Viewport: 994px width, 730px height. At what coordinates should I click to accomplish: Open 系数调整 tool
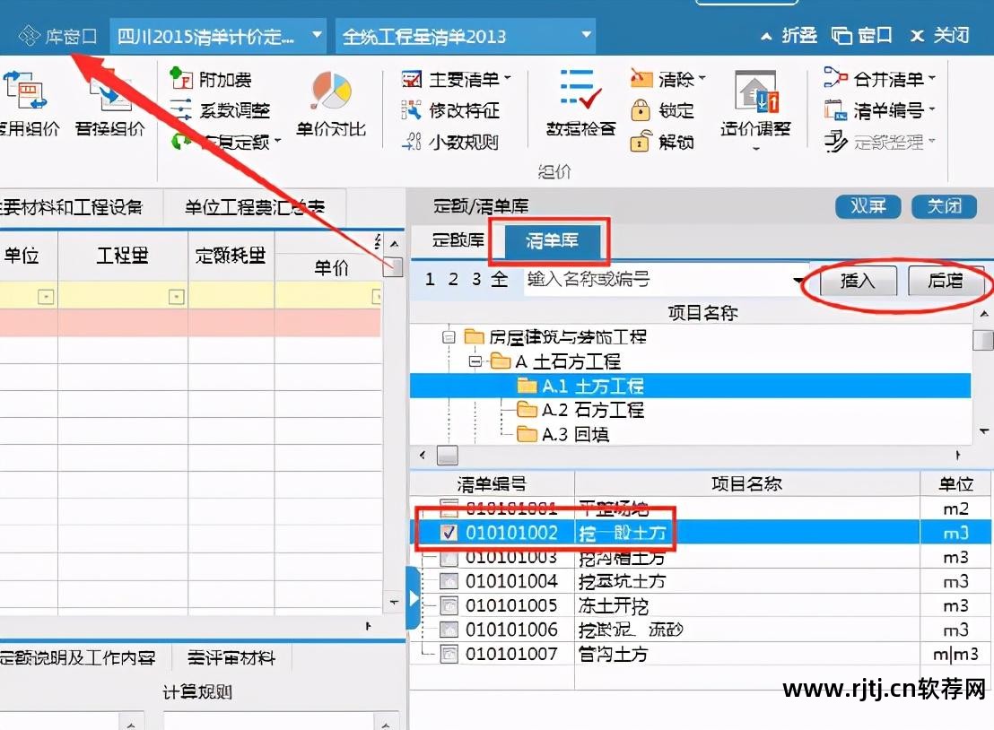[x=221, y=111]
